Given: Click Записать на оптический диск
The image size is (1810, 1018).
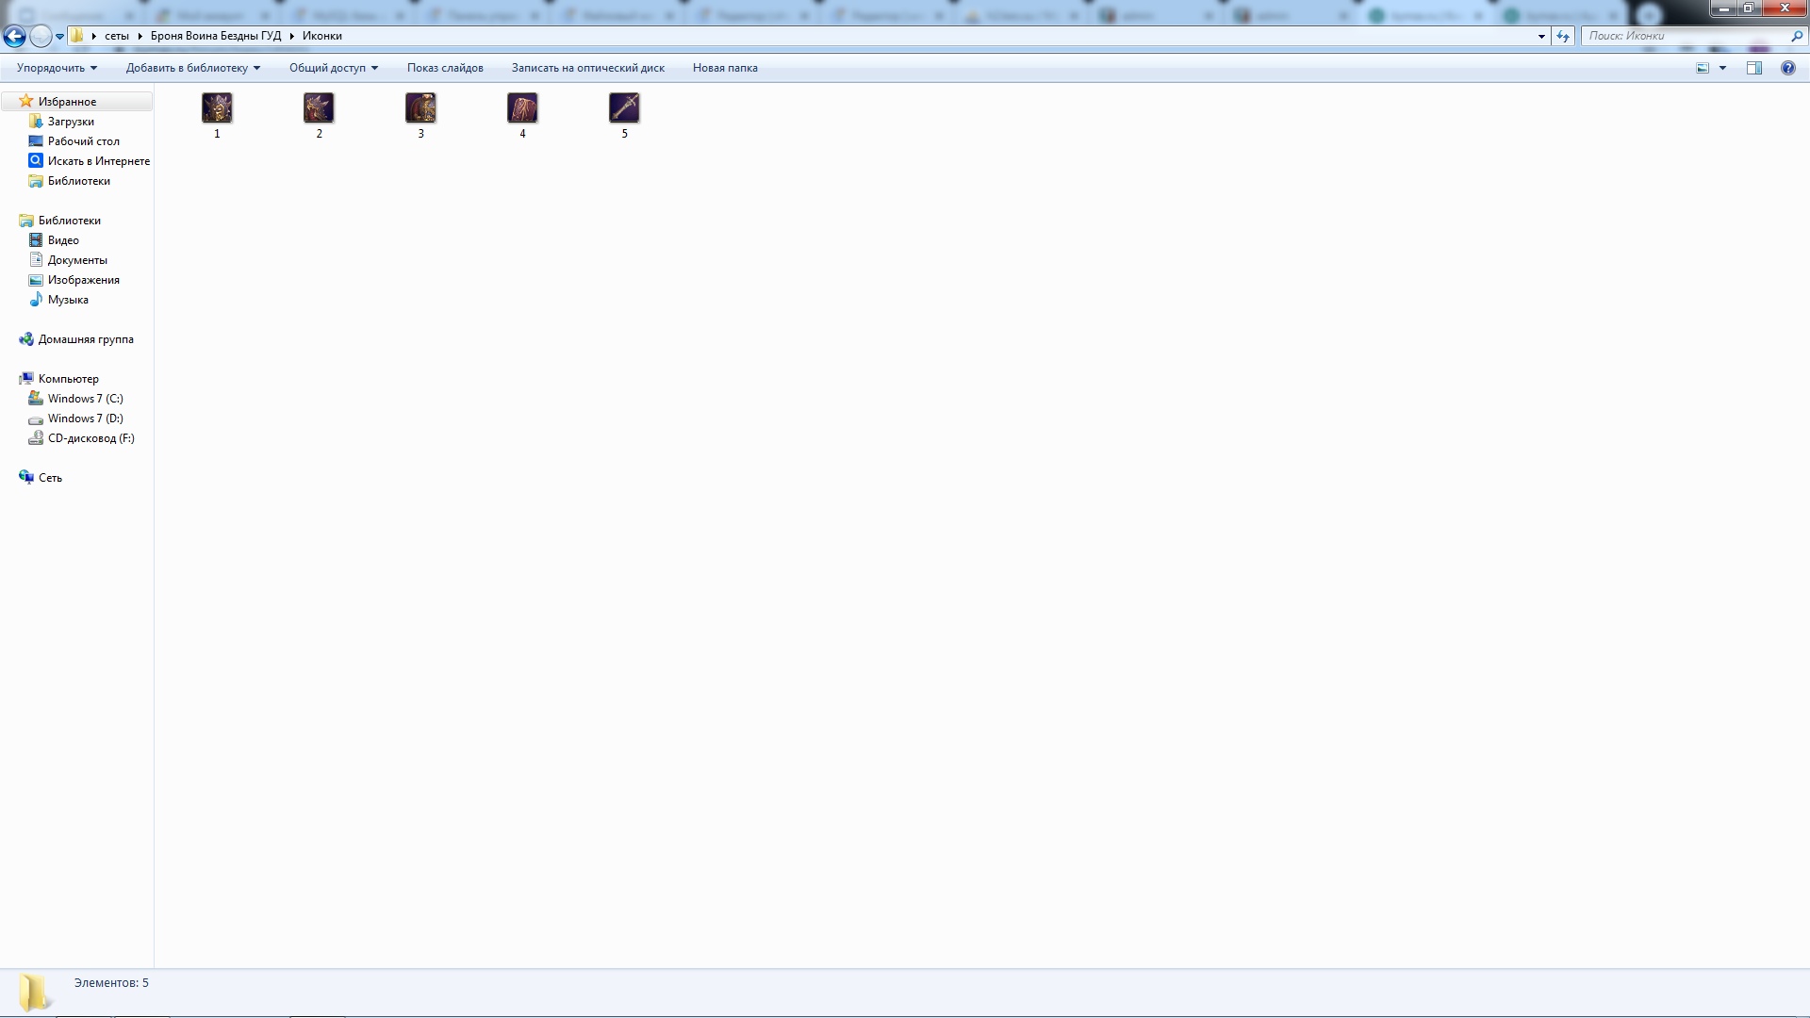Looking at the screenshot, I should tap(587, 68).
